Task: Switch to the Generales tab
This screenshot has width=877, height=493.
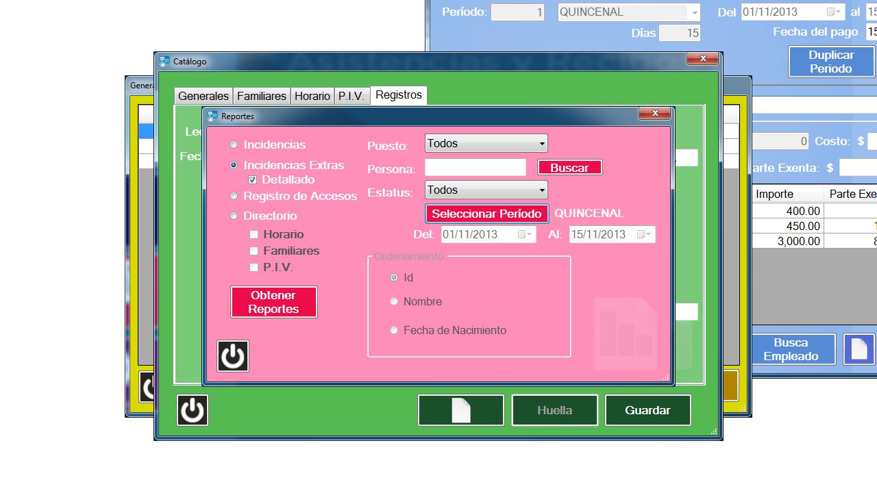Action: click(x=203, y=96)
